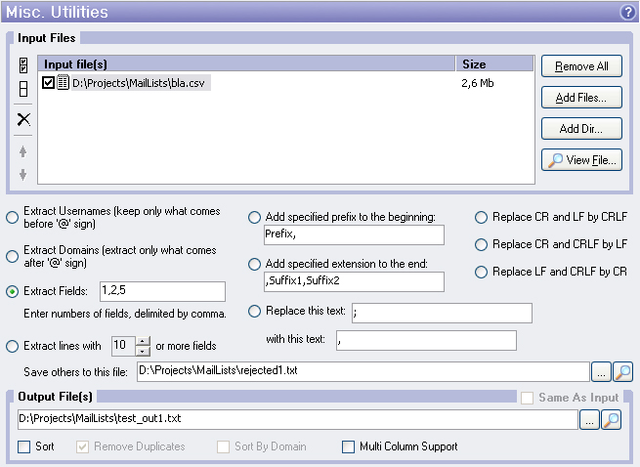The width and height of the screenshot is (640, 467).
Task: Click the Add Files... button
Action: [x=581, y=98]
